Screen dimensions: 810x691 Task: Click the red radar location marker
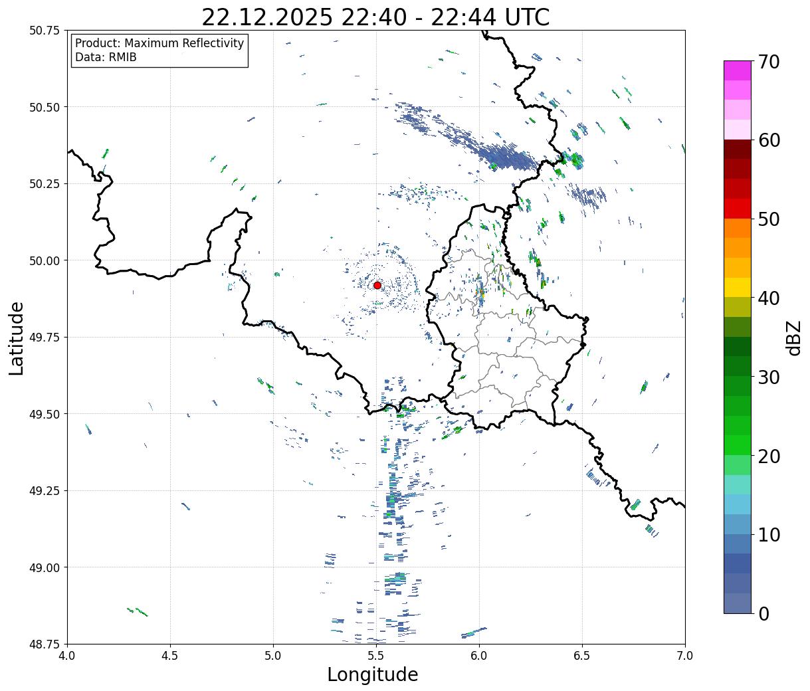(x=377, y=285)
